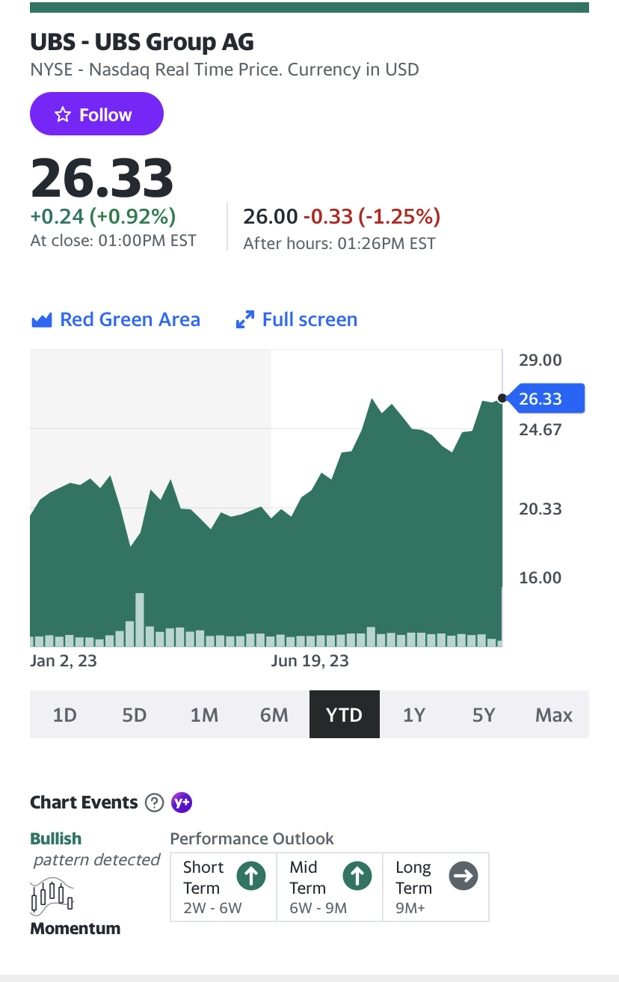Viewport: 619px width, 982px height.
Task: Click the large 26.33 price quote
Action: pyautogui.click(x=102, y=177)
